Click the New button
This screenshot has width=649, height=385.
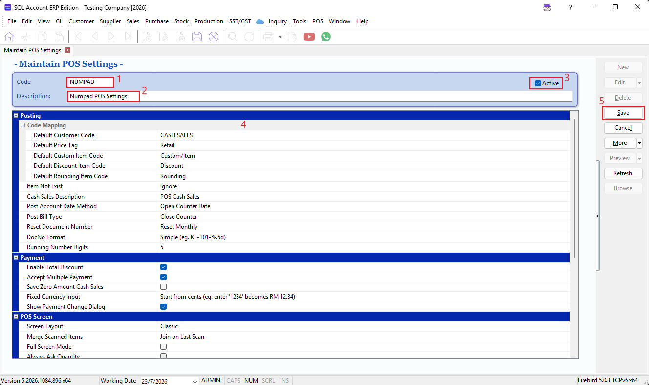[x=623, y=67]
